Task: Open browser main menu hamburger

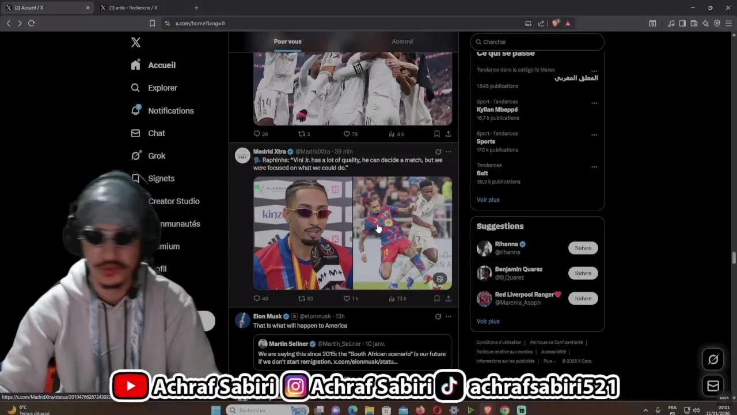Action: (728, 23)
